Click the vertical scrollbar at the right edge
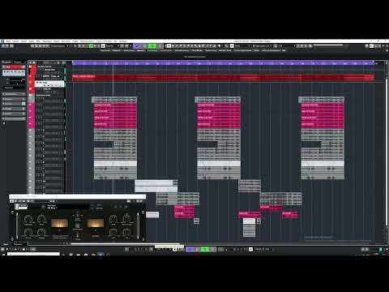Screen dimensions: 389x292 point(387,152)
